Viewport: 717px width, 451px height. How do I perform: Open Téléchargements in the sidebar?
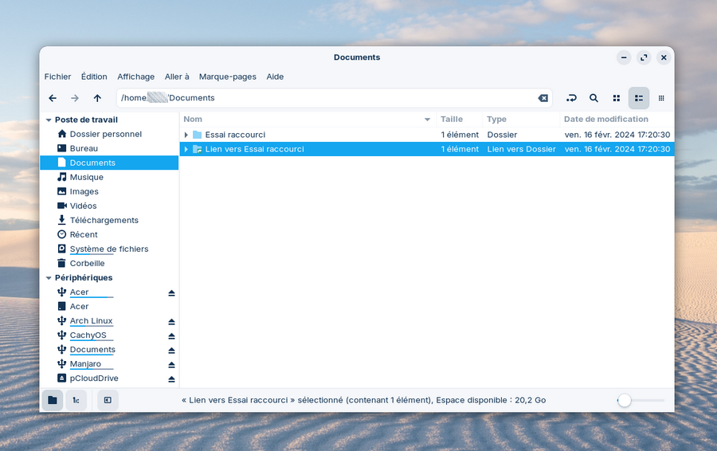(104, 220)
